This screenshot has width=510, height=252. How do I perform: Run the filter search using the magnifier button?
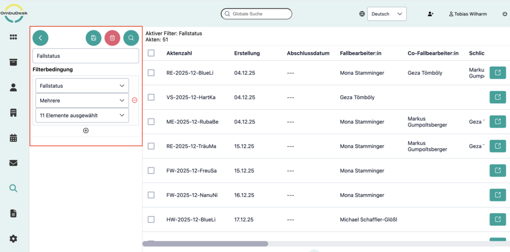coord(131,38)
